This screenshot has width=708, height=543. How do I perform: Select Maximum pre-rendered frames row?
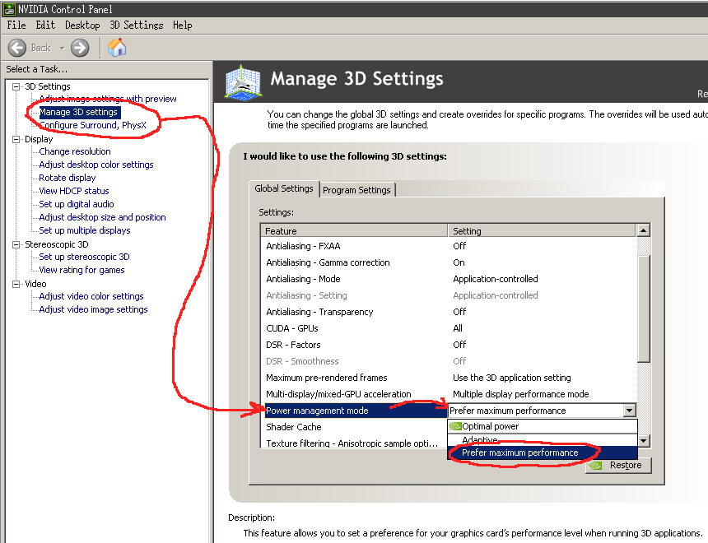[x=449, y=378]
